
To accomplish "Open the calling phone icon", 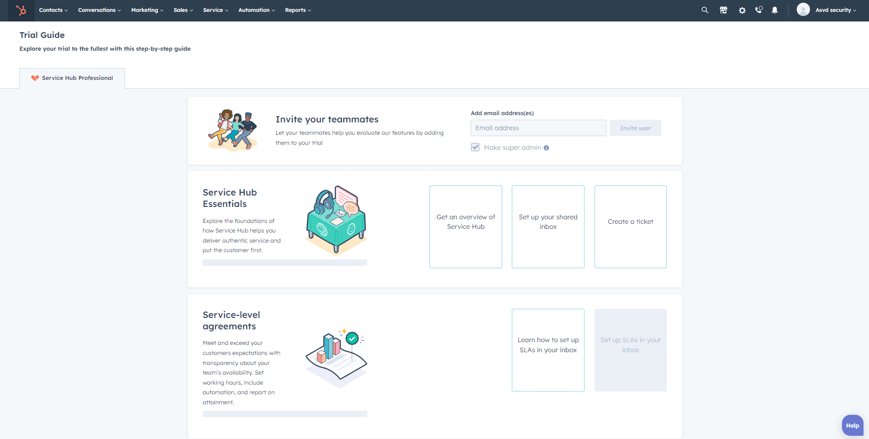I will tap(759, 10).
